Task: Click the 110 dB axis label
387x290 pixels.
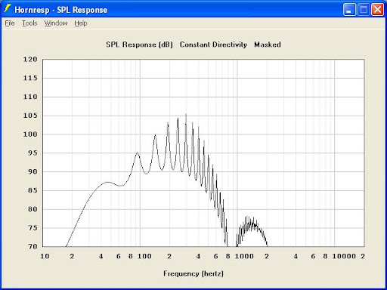Action: point(30,97)
